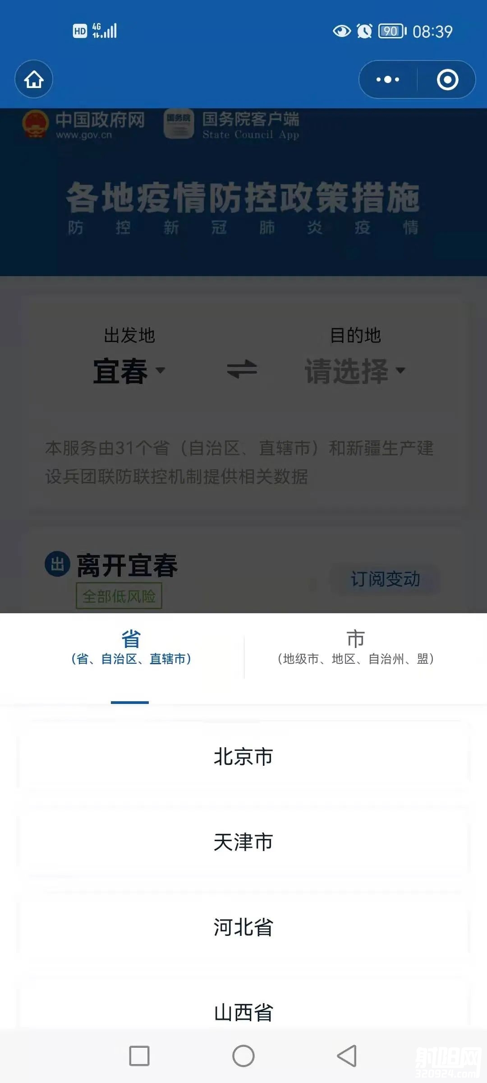Select 北京市 from the province list
The height and width of the screenshot is (1083, 487).
243,757
